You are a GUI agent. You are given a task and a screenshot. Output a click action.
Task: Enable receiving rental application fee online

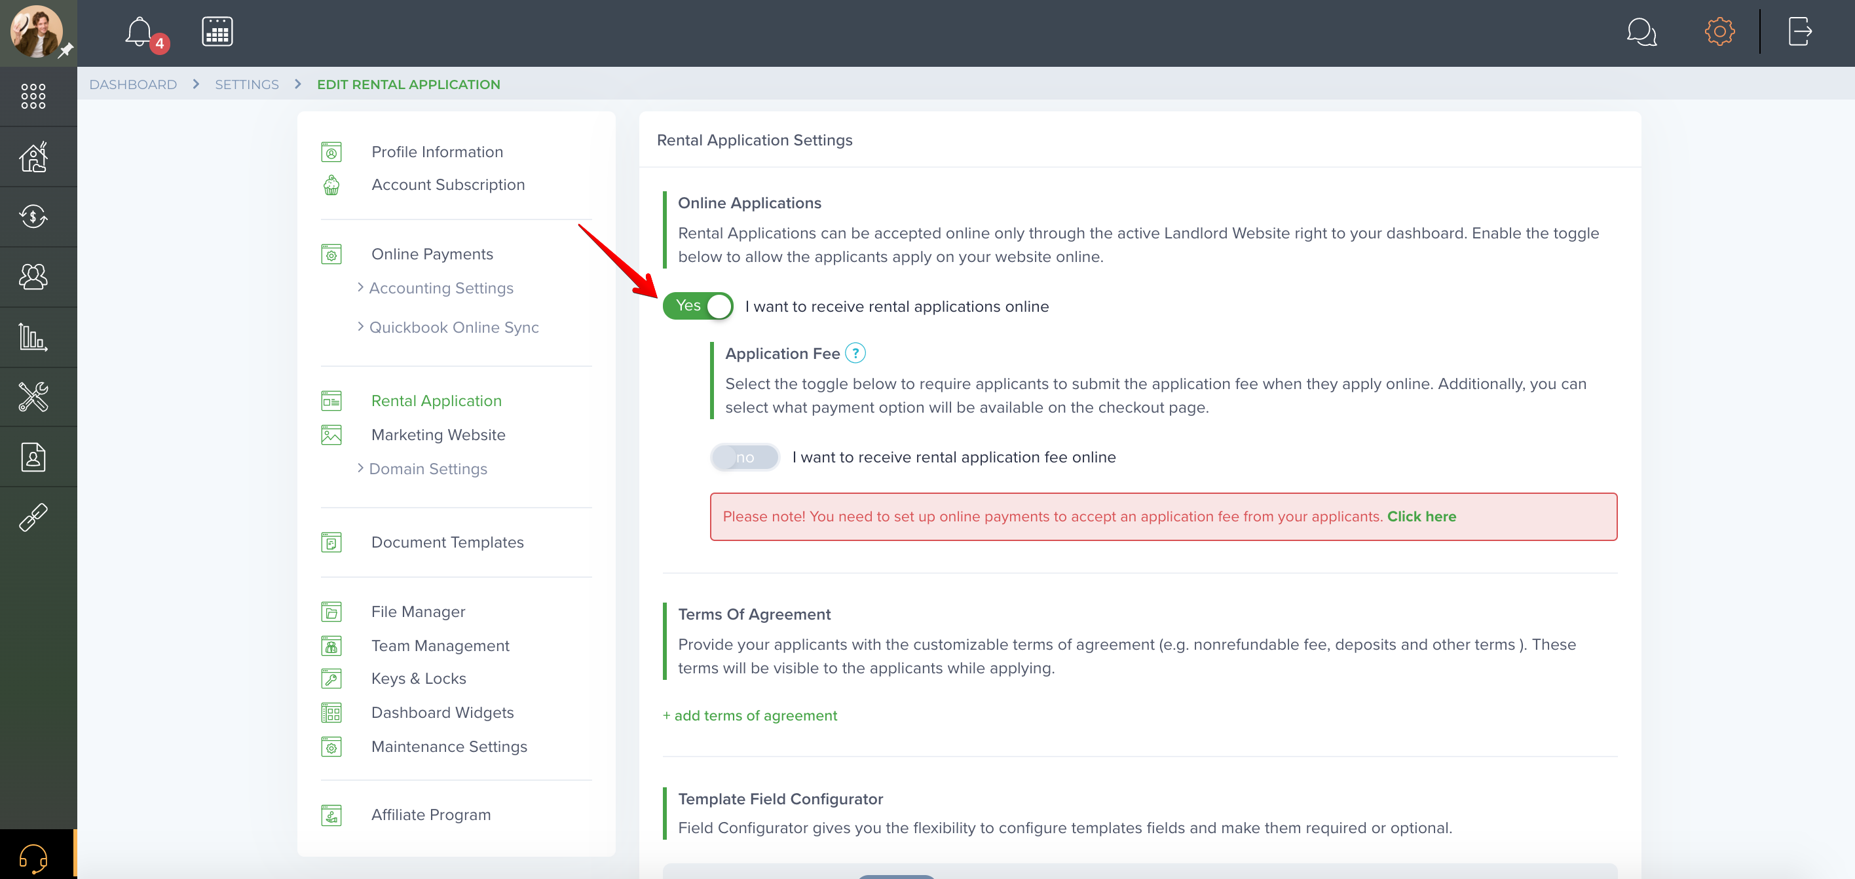click(745, 457)
